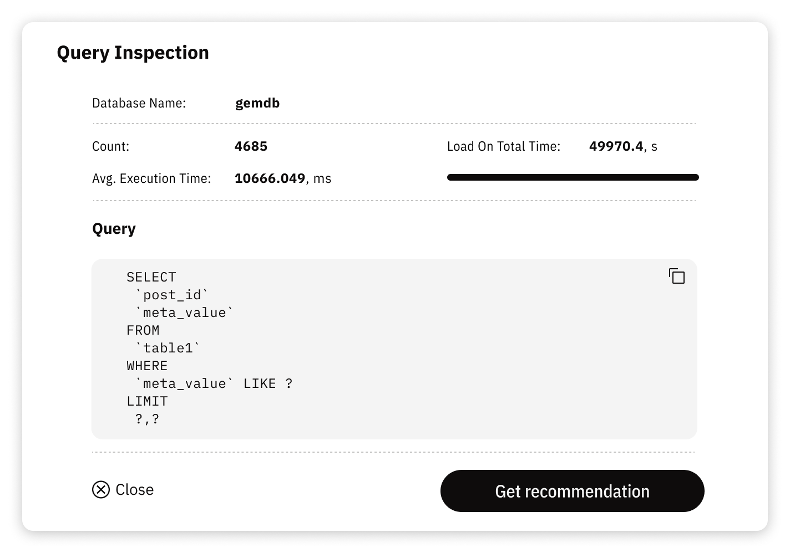The height and width of the screenshot is (553, 790).
Task: Click the Avg. Execution Time value 10666.049
Action: 270,178
